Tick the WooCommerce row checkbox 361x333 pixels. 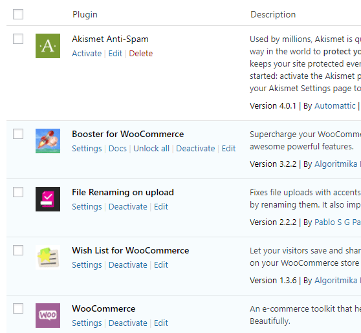coord(18,308)
